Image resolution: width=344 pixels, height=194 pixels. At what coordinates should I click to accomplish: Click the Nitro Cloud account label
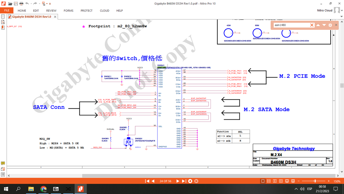tap(325, 10)
